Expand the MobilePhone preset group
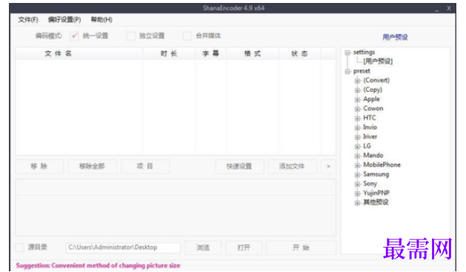 [x=357, y=165]
